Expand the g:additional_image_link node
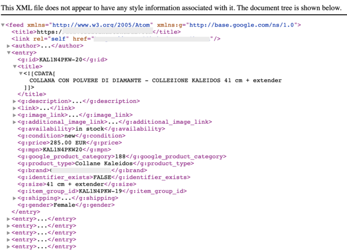This screenshot has width=347, height=251. tap(14, 122)
